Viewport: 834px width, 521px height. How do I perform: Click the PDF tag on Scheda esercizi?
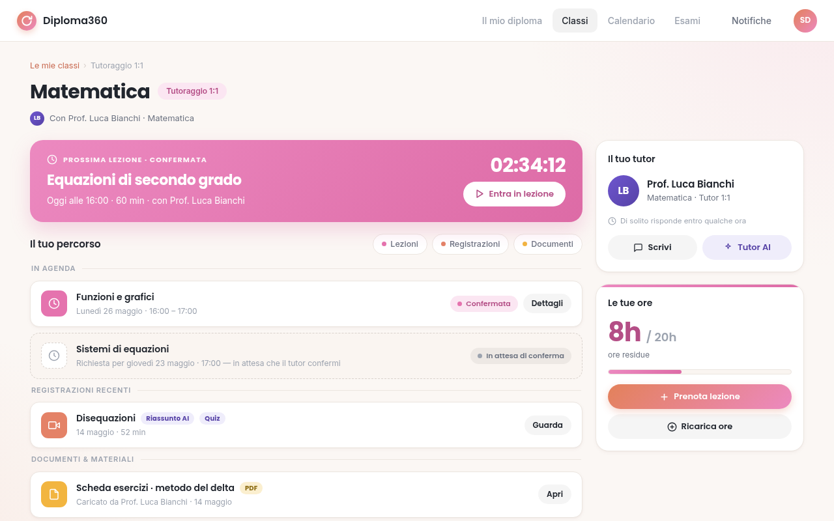coord(251,488)
